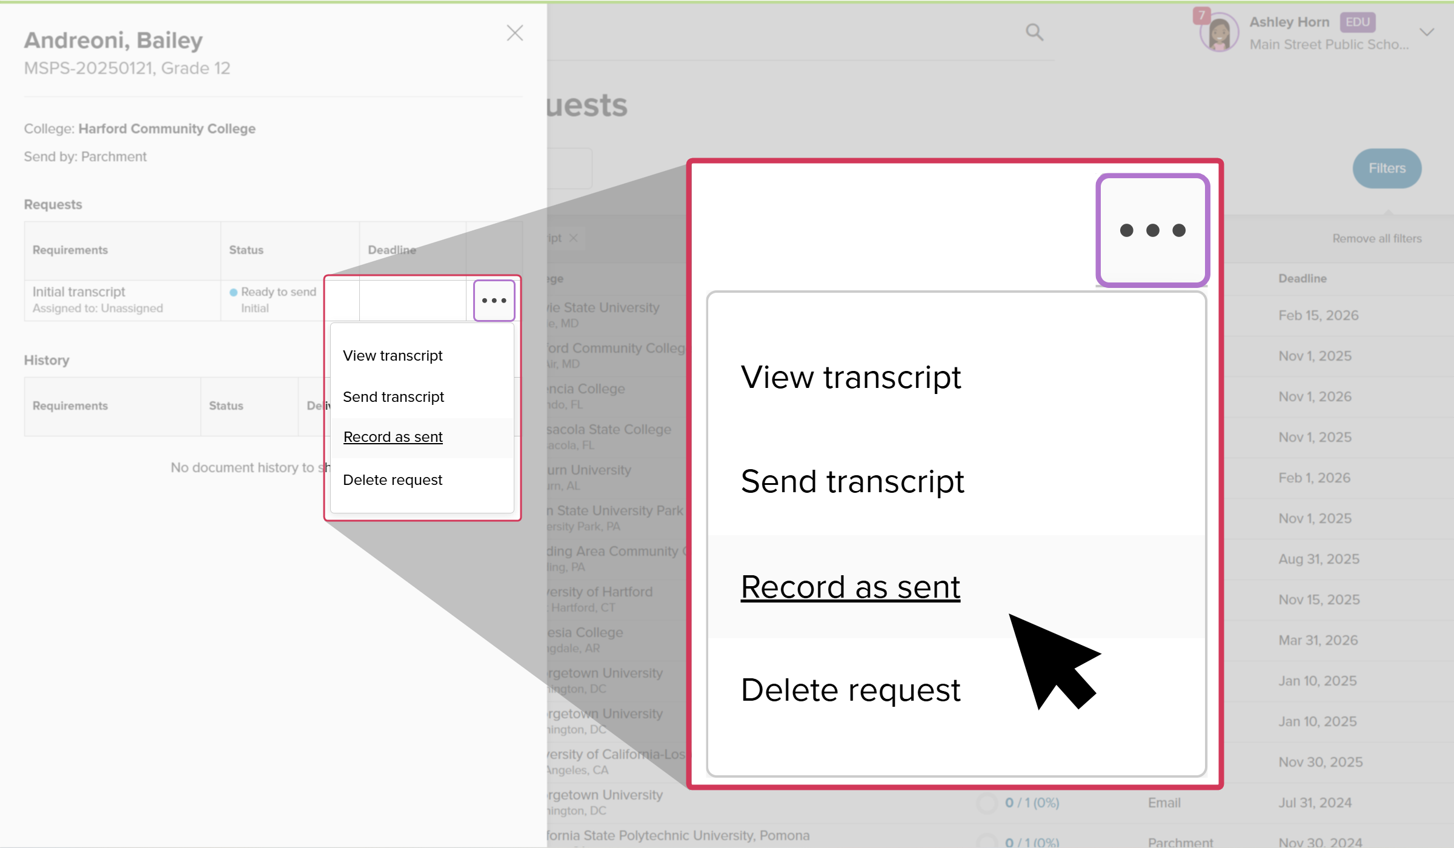
Task: Click the search magnifier icon
Action: [1034, 32]
